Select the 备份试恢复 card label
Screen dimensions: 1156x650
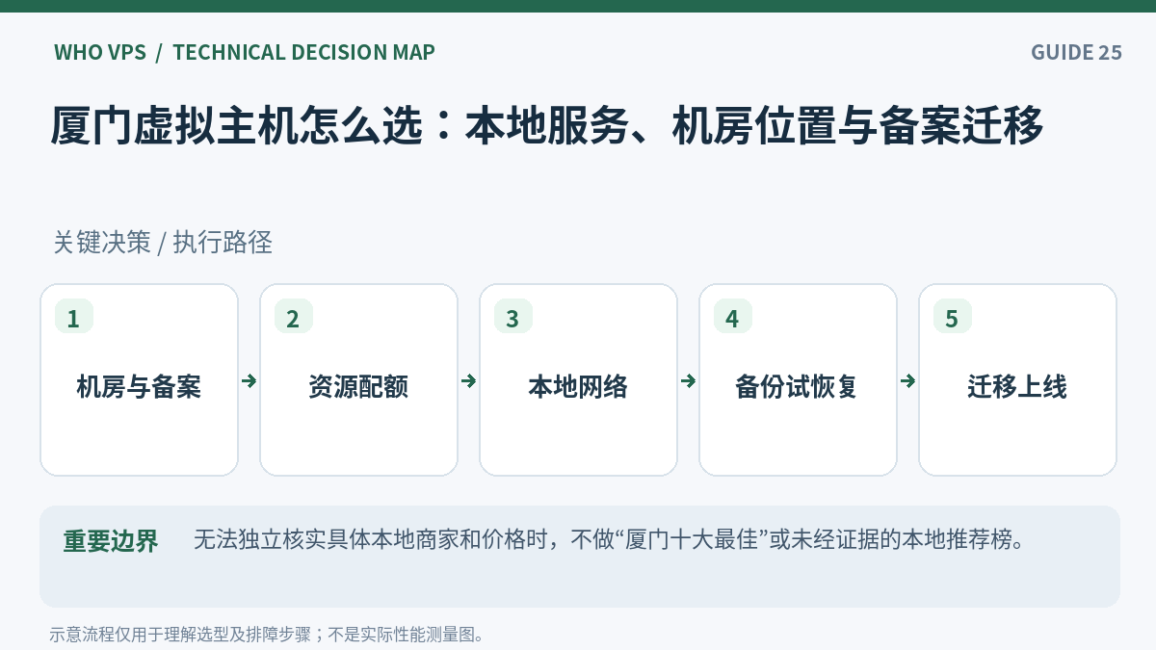797,387
